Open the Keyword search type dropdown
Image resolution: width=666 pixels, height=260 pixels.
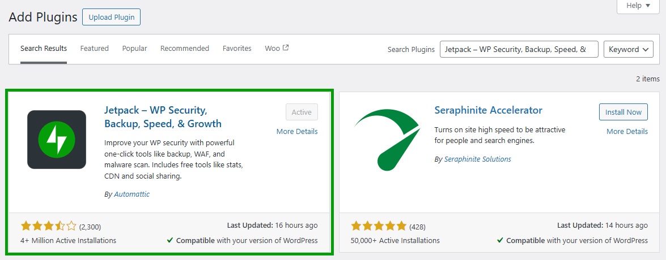click(x=629, y=49)
